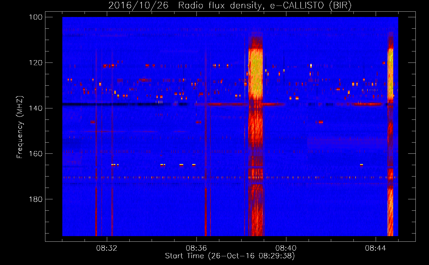Click the yellow burst near 08:44:40
429x265 pixels.
click(390, 74)
